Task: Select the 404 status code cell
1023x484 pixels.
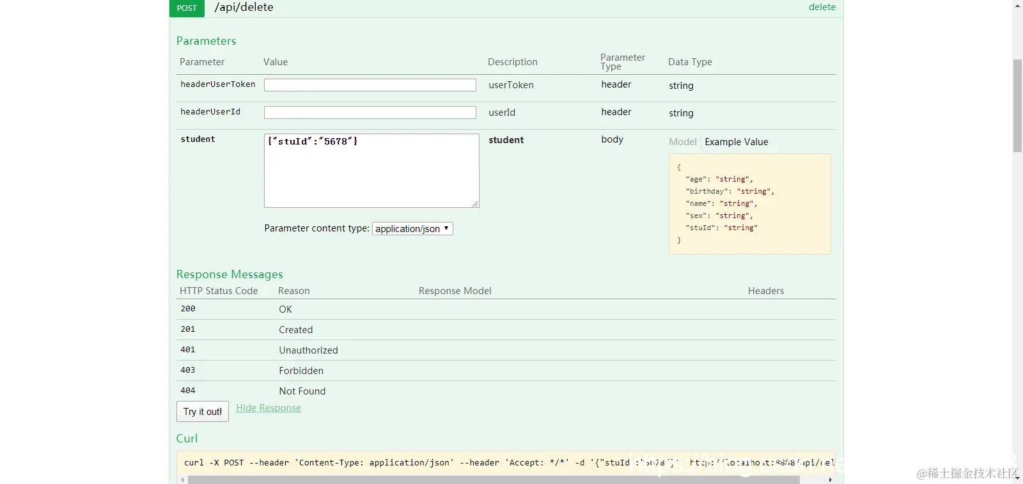Action: [x=188, y=391]
